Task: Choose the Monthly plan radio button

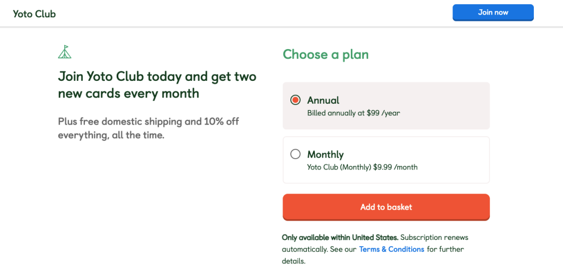Action: (296, 154)
